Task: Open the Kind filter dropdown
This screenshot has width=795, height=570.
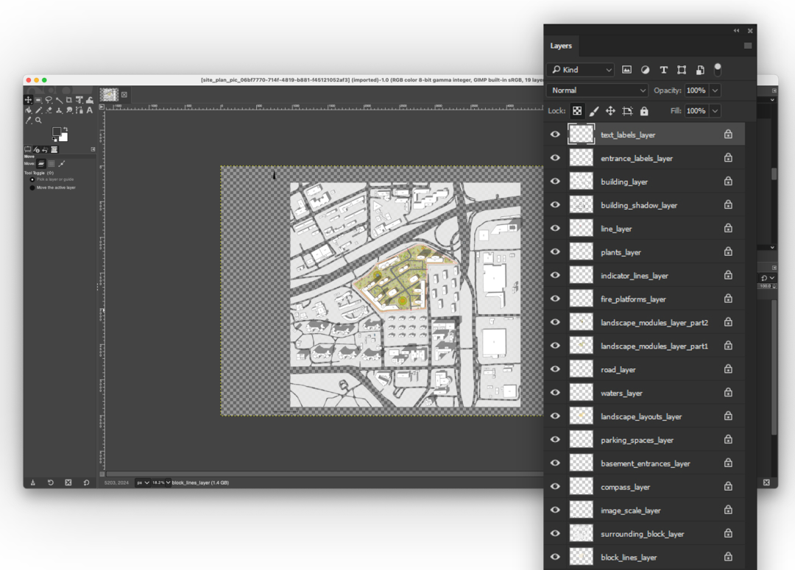Action: (581, 70)
